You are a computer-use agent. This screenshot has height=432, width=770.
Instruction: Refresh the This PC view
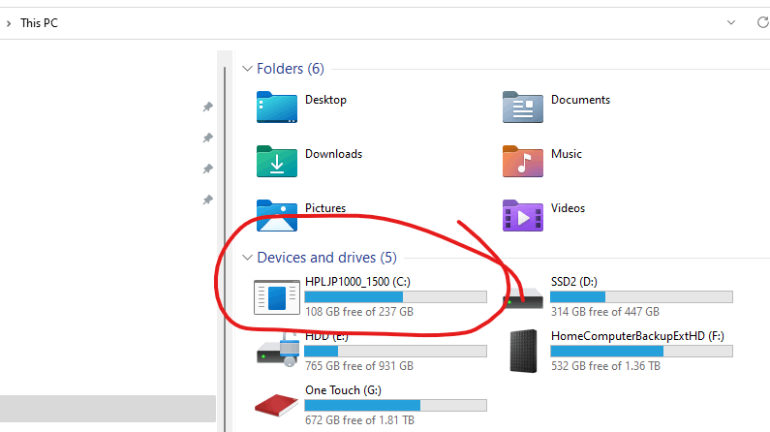pyautogui.click(x=762, y=22)
